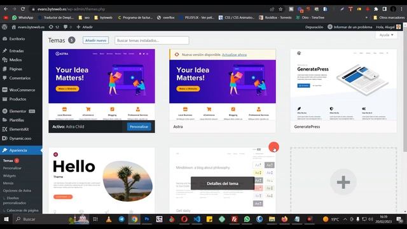
Task: Open the Temas submenu item
Action: point(8,160)
